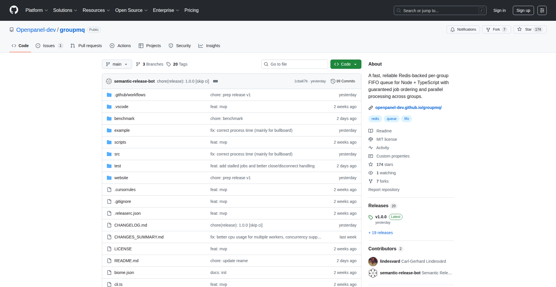Open the lindesvard contributor avatar

(x=373, y=261)
